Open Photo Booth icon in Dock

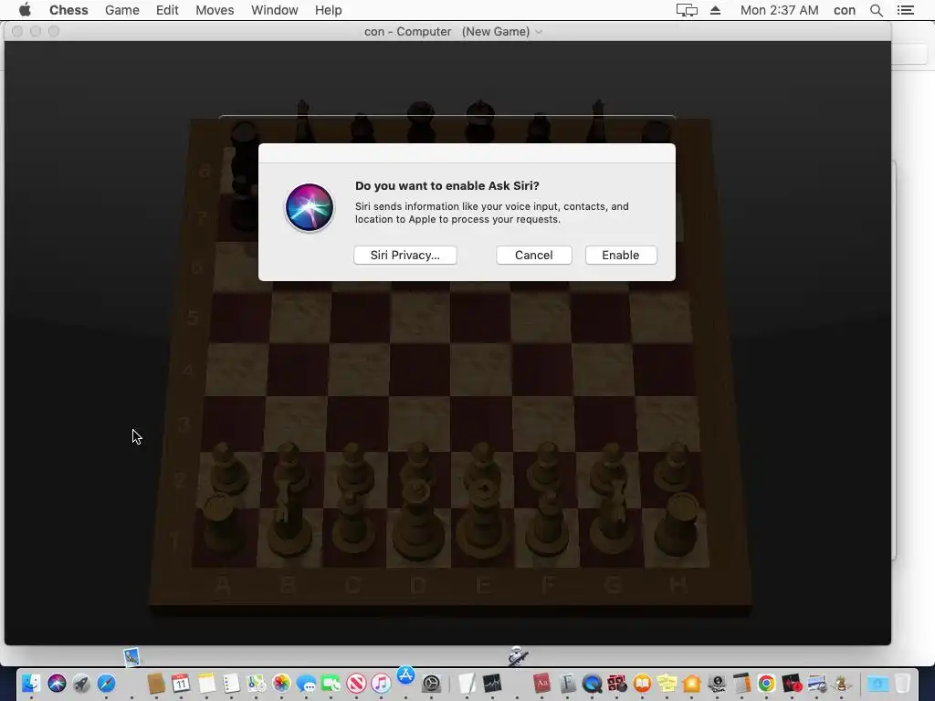click(x=617, y=683)
